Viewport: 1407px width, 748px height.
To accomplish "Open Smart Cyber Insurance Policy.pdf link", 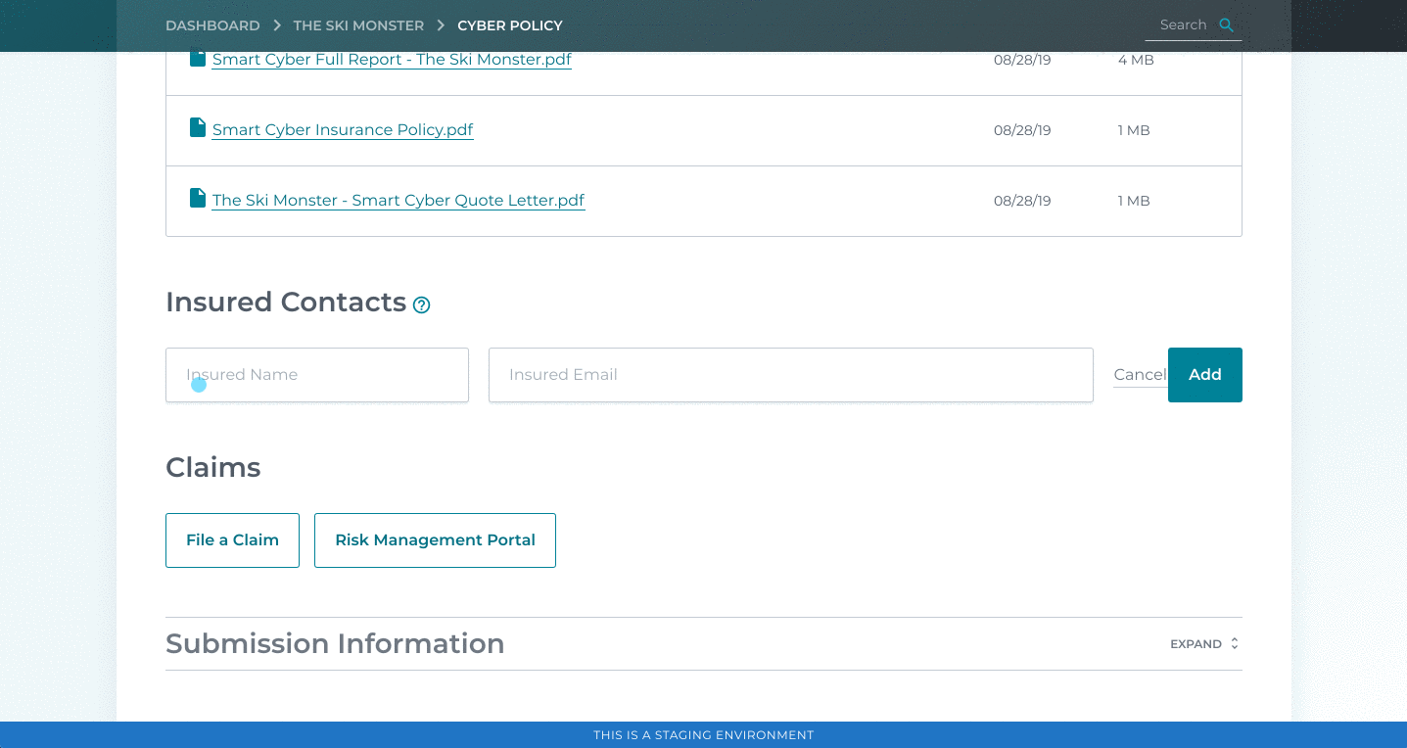I will pyautogui.click(x=343, y=130).
